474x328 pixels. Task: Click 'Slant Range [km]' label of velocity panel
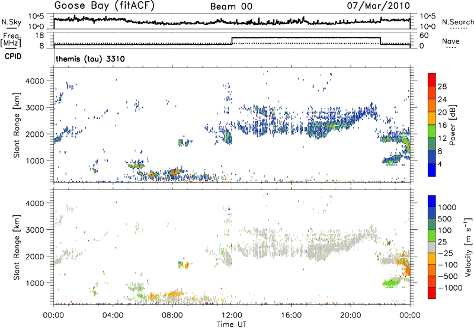click(17, 247)
